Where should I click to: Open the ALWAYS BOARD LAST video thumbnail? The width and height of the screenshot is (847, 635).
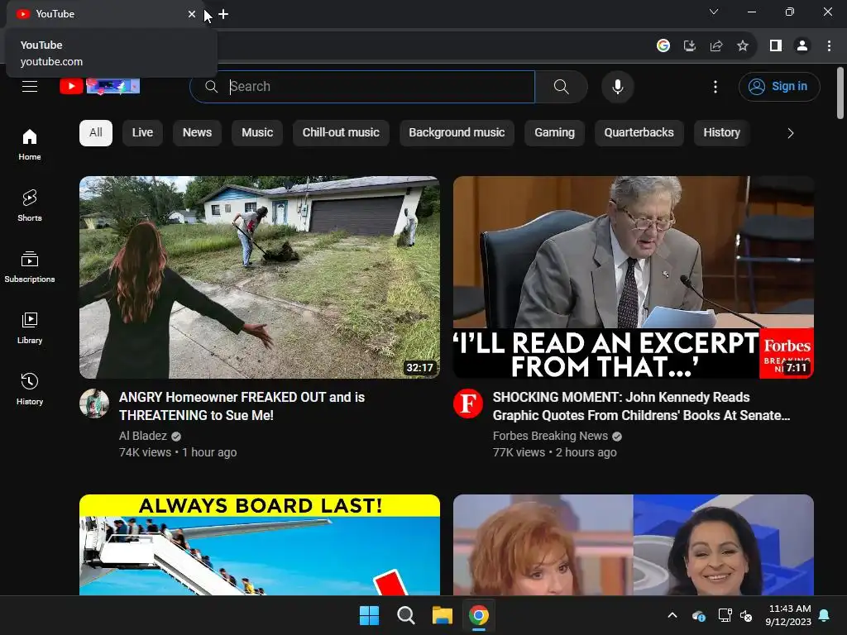(x=259, y=545)
